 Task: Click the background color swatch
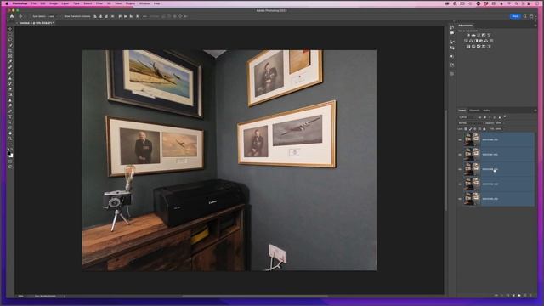[11, 156]
